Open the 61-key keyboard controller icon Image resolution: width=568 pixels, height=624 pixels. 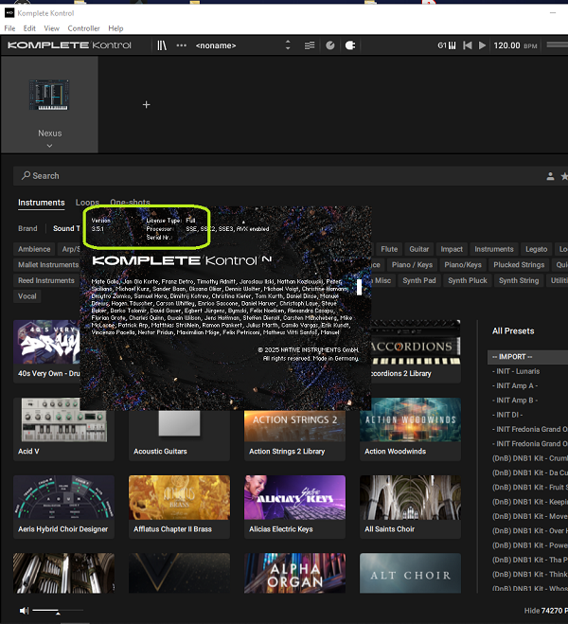[447, 45]
